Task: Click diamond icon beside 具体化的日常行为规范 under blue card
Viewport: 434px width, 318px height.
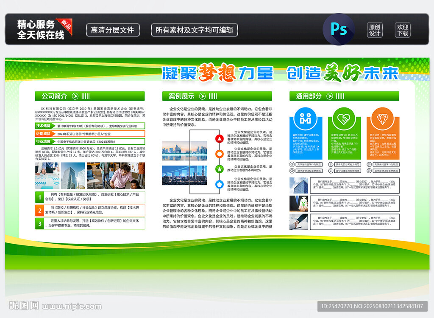Action: point(292,164)
